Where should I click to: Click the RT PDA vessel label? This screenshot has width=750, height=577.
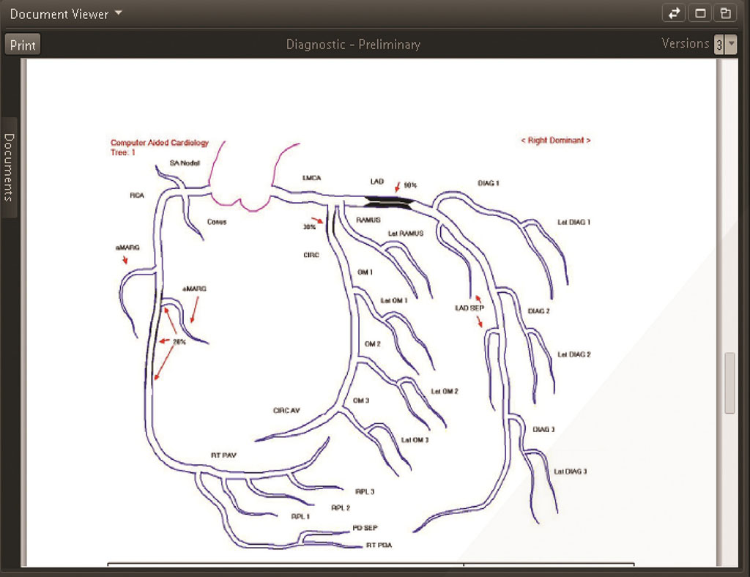(x=379, y=545)
